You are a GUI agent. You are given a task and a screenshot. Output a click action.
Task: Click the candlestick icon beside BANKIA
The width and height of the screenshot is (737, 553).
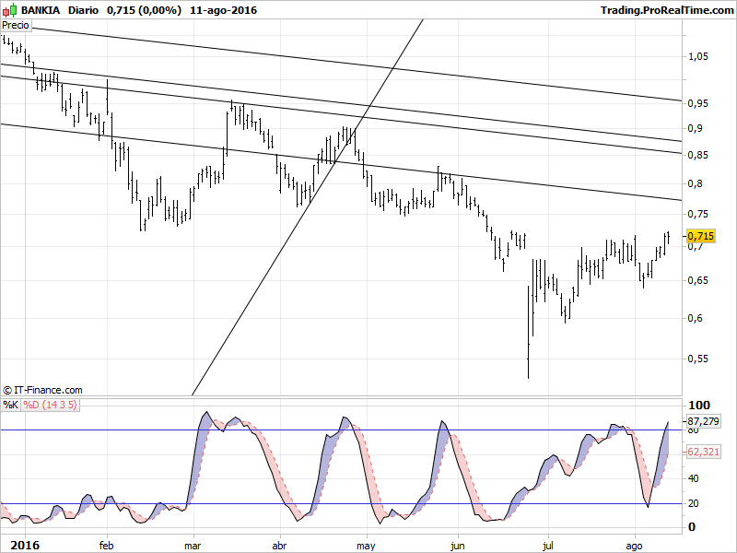pos(10,10)
